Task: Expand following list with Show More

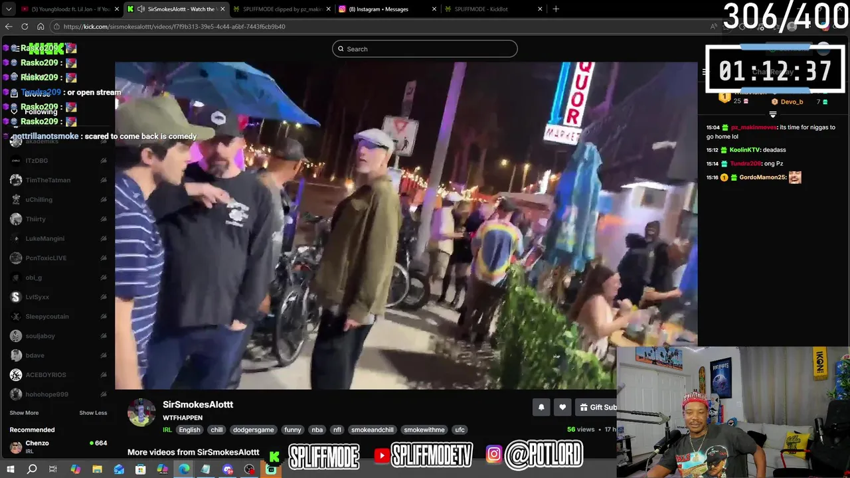Action: [x=24, y=413]
